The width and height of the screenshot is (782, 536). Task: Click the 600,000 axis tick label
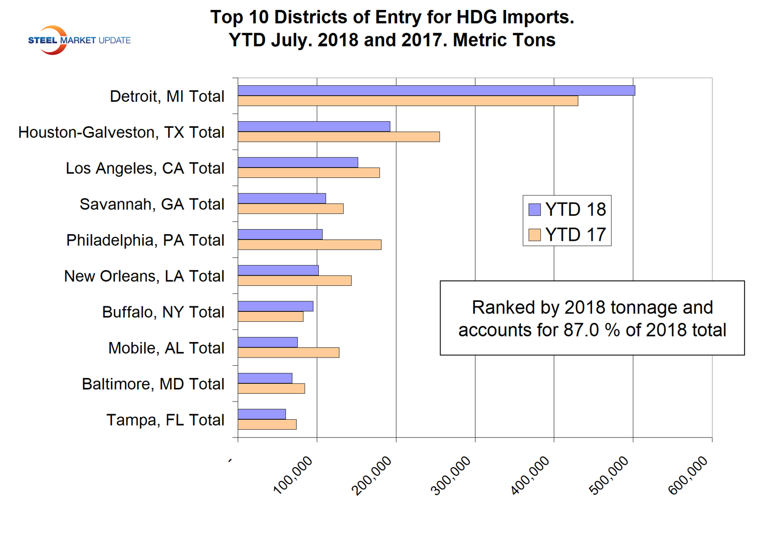(x=688, y=476)
